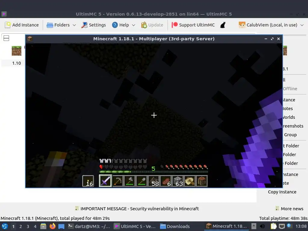Click the experience level number 5
This screenshot has height=231, width=308.
[153, 168]
